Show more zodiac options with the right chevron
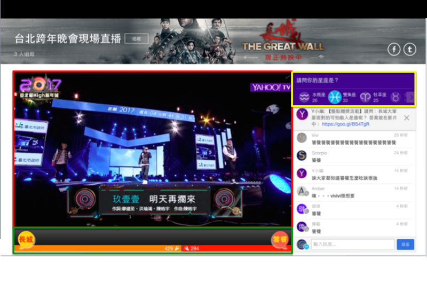Image resolution: width=427 pixels, height=291 pixels. click(411, 97)
